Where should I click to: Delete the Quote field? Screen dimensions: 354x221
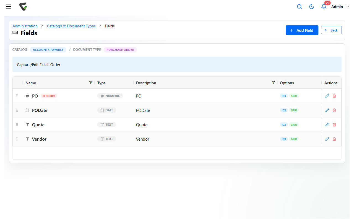(x=334, y=125)
